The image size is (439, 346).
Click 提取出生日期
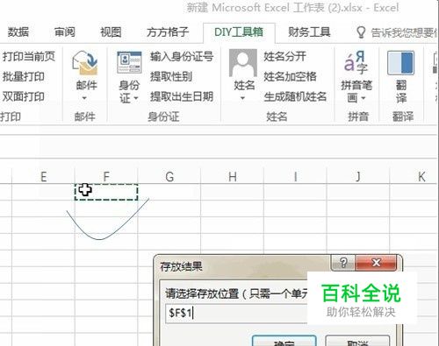click(182, 96)
